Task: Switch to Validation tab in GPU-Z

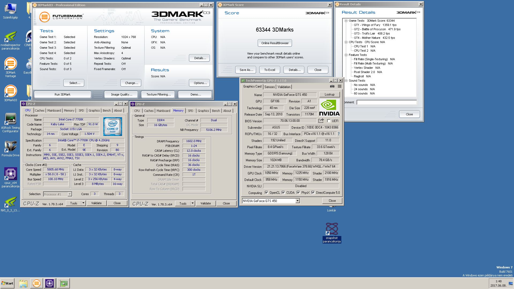Action: coord(284,87)
